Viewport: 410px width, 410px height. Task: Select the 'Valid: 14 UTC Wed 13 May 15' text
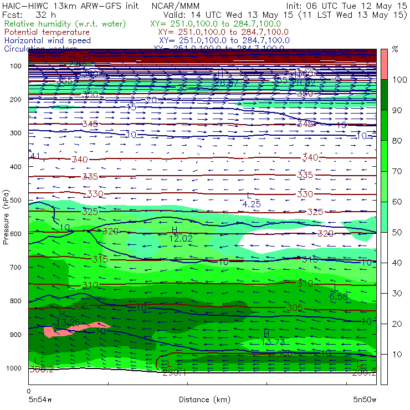point(228,15)
